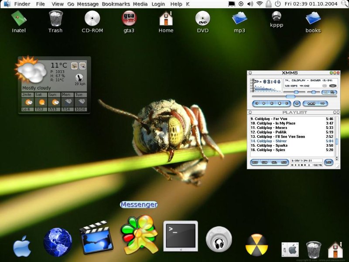
Task: Open the Trash icon in the dock
Action: point(314,250)
